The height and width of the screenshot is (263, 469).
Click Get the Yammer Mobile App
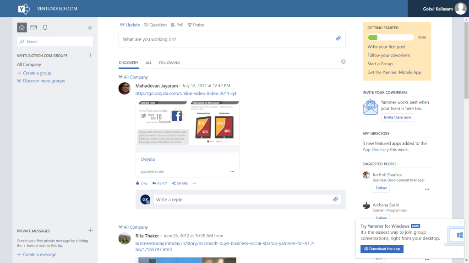pyautogui.click(x=394, y=72)
